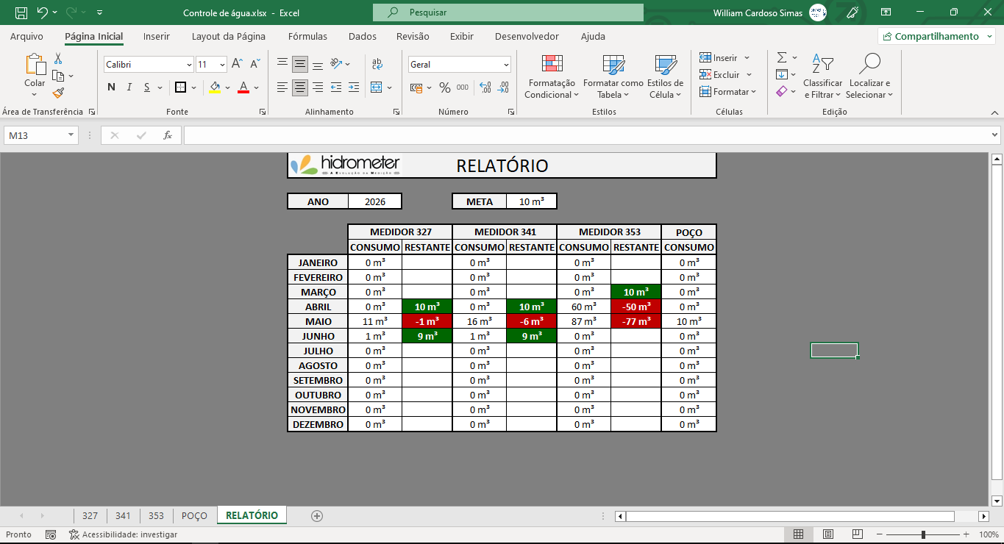Image resolution: width=1004 pixels, height=544 pixels.
Task: Cut the selection with the scissors icon
Action: click(x=58, y=59)
